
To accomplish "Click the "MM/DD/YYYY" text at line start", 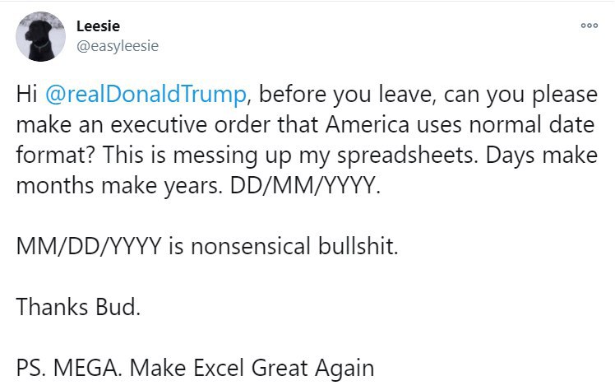I will tap(89, 246).
